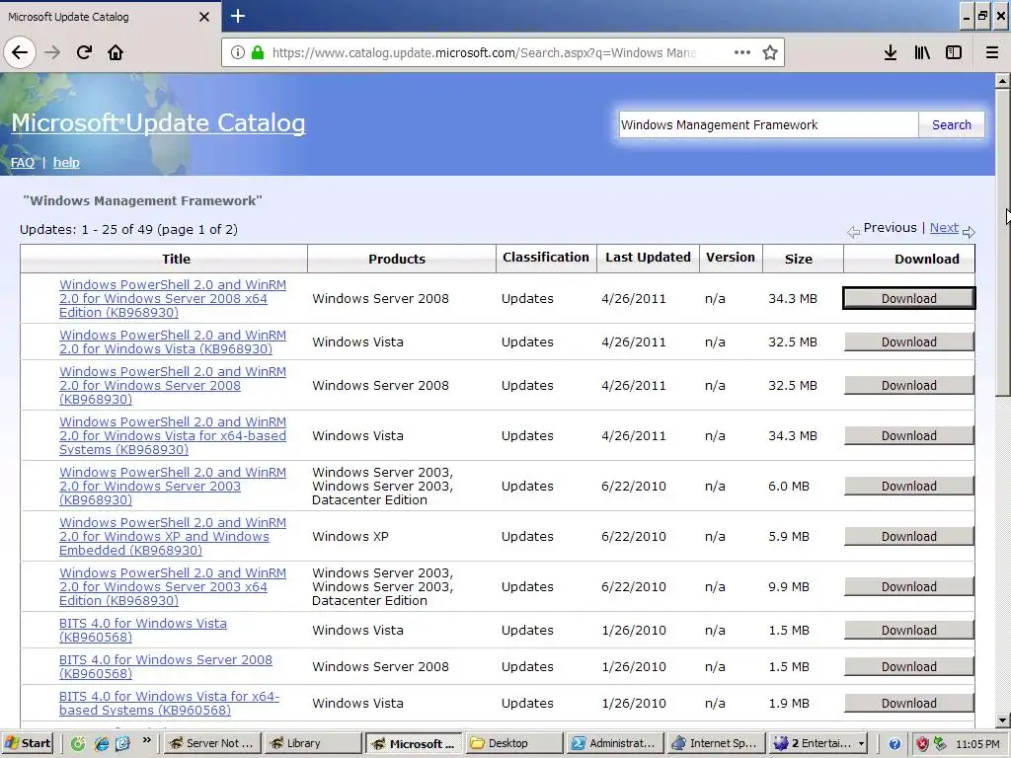Click the green padlock security icon

(x=258, y=52)
